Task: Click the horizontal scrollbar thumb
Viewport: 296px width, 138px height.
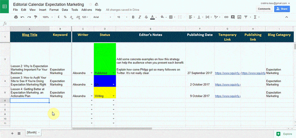Action: (x=112, y=128)
